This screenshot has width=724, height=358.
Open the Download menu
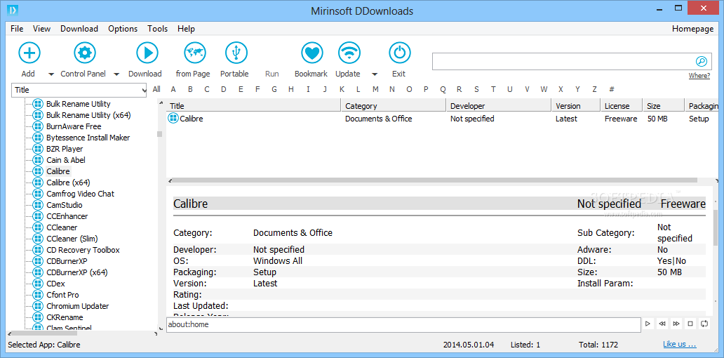[79, 29]
